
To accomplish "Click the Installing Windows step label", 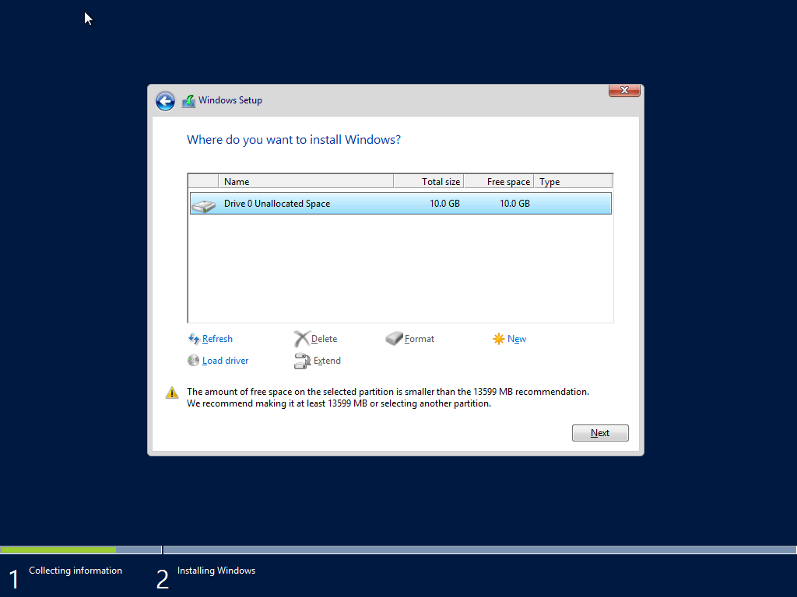I will tap(216, 570).
